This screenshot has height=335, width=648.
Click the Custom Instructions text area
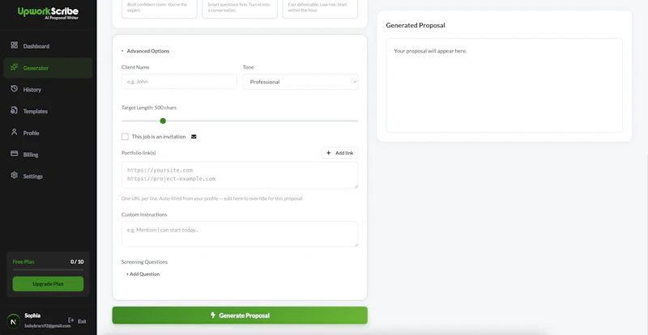(x=240, y=234)
